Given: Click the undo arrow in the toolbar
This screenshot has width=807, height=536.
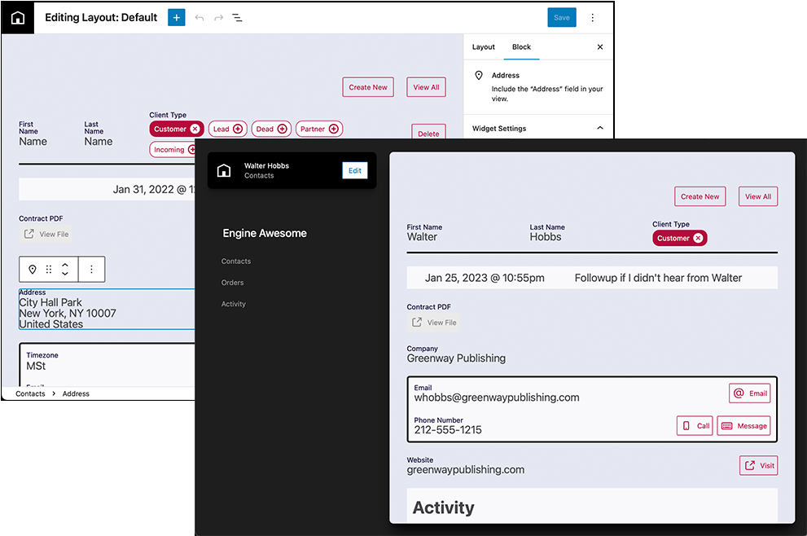Looking at the screenshot, I should click(200, 17).
